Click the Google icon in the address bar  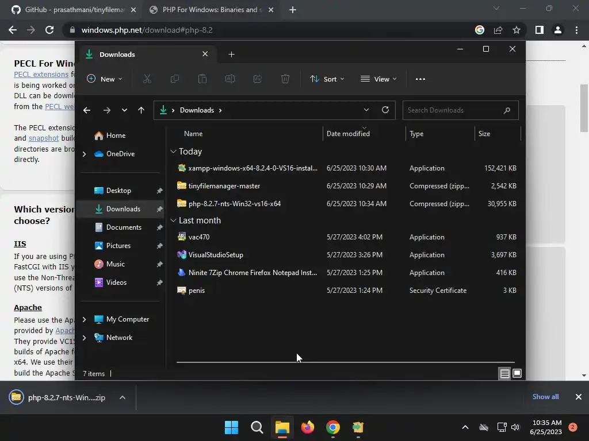click(x=480, y=30)
